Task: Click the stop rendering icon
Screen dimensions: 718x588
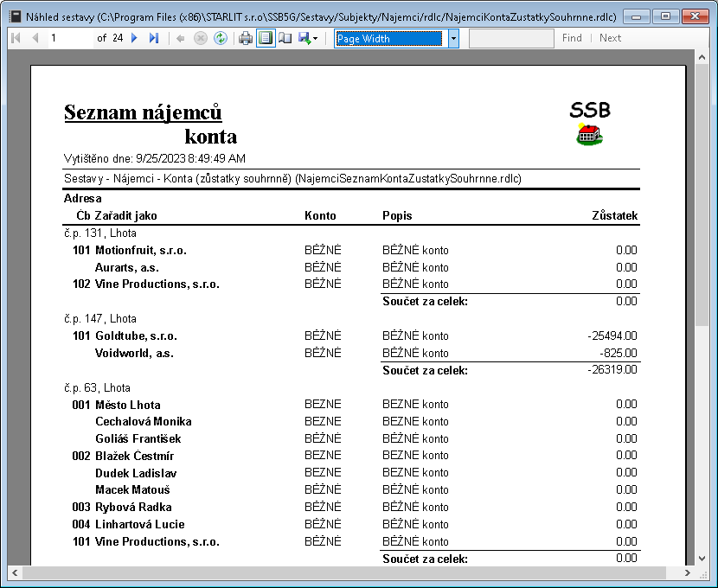Action: (x=200, y=38)
